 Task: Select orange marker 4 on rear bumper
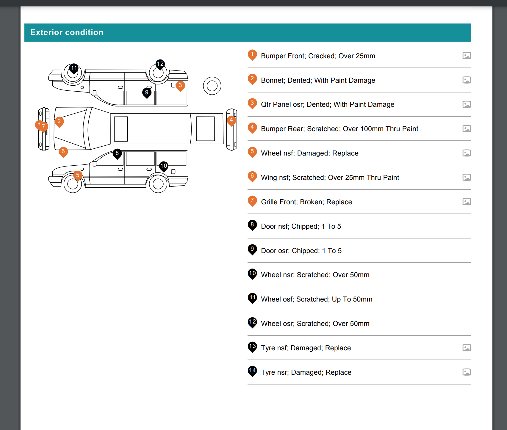[231, 120]
